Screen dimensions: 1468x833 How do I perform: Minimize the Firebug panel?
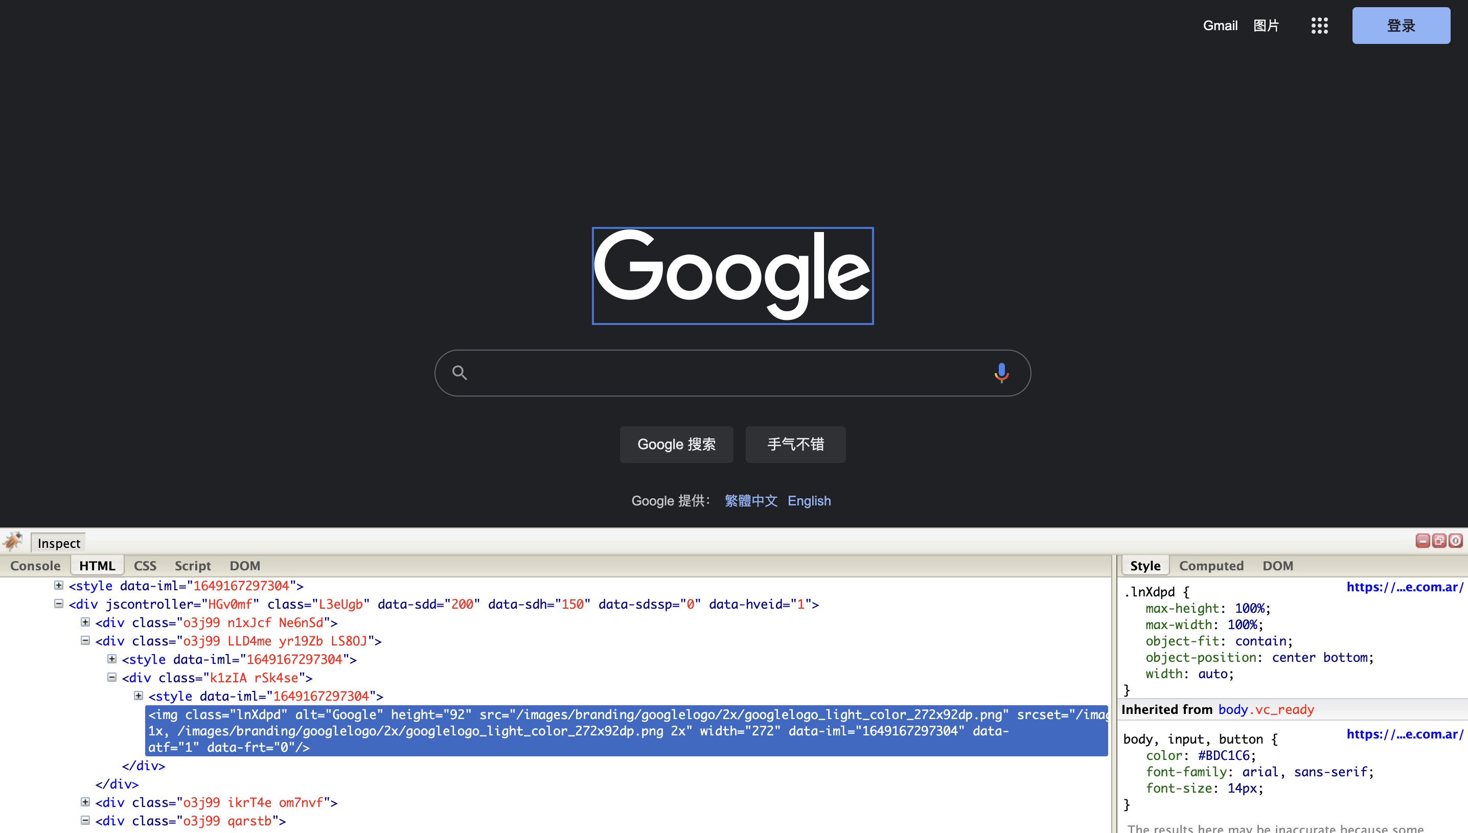tap(1422, 541)
